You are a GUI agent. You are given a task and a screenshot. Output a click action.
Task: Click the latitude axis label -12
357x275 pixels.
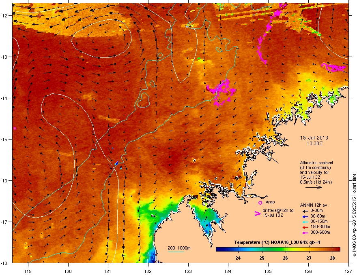4,16
